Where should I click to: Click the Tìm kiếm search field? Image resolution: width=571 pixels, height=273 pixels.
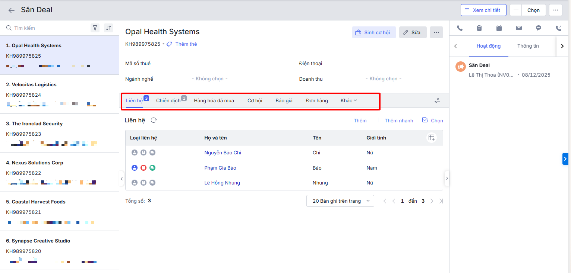pyautogui.click(x=48, y=28)
